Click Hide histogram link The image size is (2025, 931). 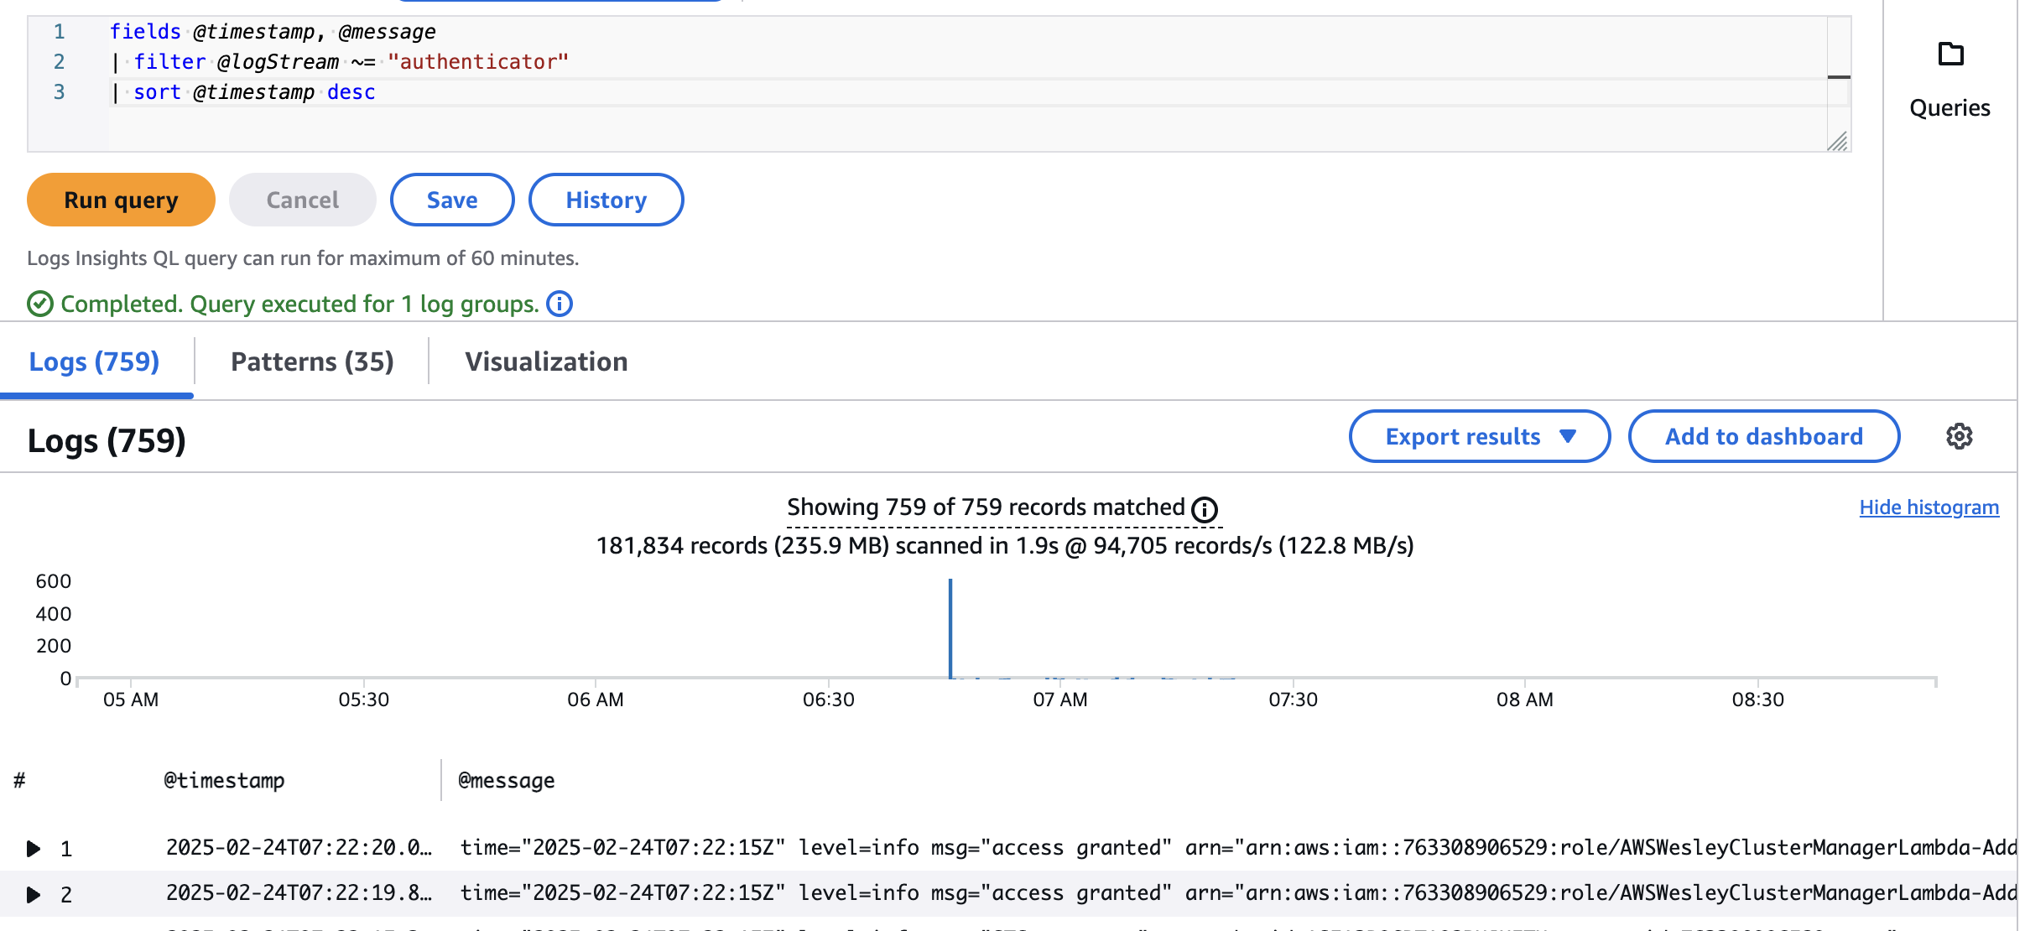point(1929,507)
